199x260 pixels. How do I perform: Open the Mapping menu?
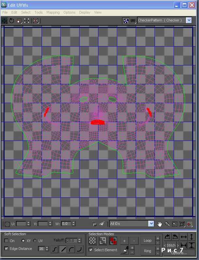(x=53, y=12)
